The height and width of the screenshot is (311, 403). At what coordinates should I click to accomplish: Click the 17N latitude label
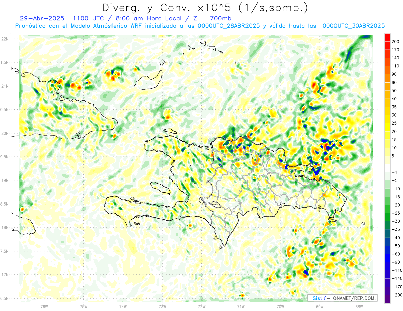click(5, 275)
